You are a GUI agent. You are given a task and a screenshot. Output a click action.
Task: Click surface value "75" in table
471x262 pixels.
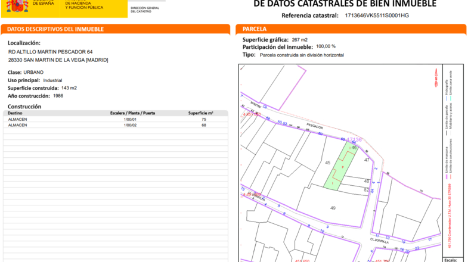tap(204, 120)
